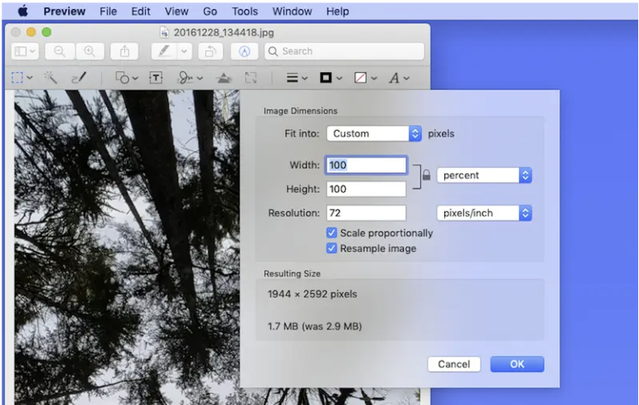Uncheck Resample image checkbox
This screenshot has height=405, width=639.
click(332, 248)
